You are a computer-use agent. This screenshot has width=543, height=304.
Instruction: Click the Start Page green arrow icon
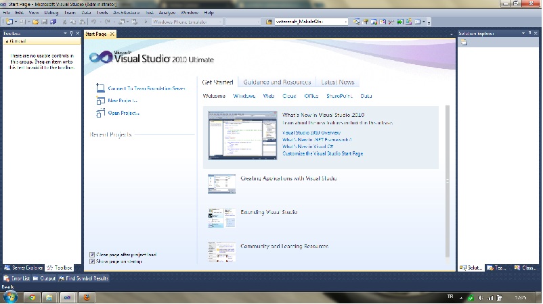pos(400,22)
